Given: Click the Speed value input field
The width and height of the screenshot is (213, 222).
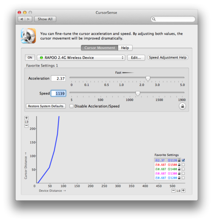Looking at the screenshot, I should coord(59,93).
